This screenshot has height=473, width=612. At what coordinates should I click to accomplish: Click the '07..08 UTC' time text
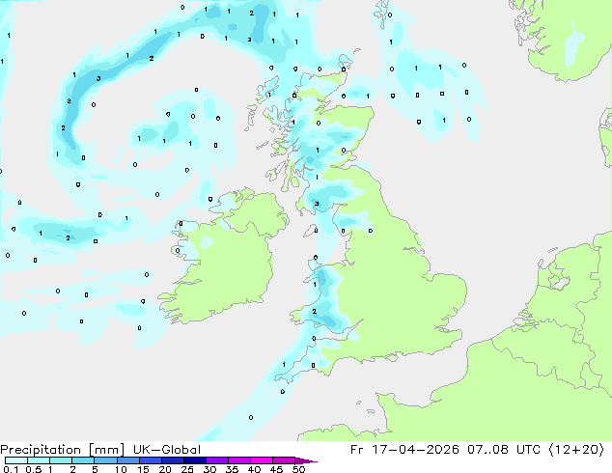pyautogui.click(x=504, y=450)
